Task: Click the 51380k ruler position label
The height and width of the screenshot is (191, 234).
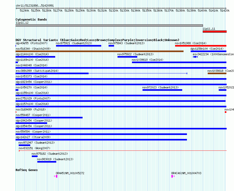Action: (180, 11)
